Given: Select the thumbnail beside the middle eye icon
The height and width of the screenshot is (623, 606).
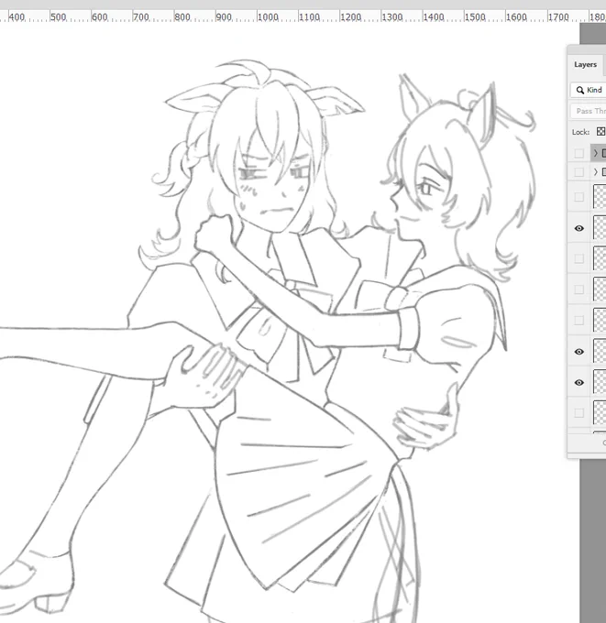Looking at the screenshot, I should point(600,351).
